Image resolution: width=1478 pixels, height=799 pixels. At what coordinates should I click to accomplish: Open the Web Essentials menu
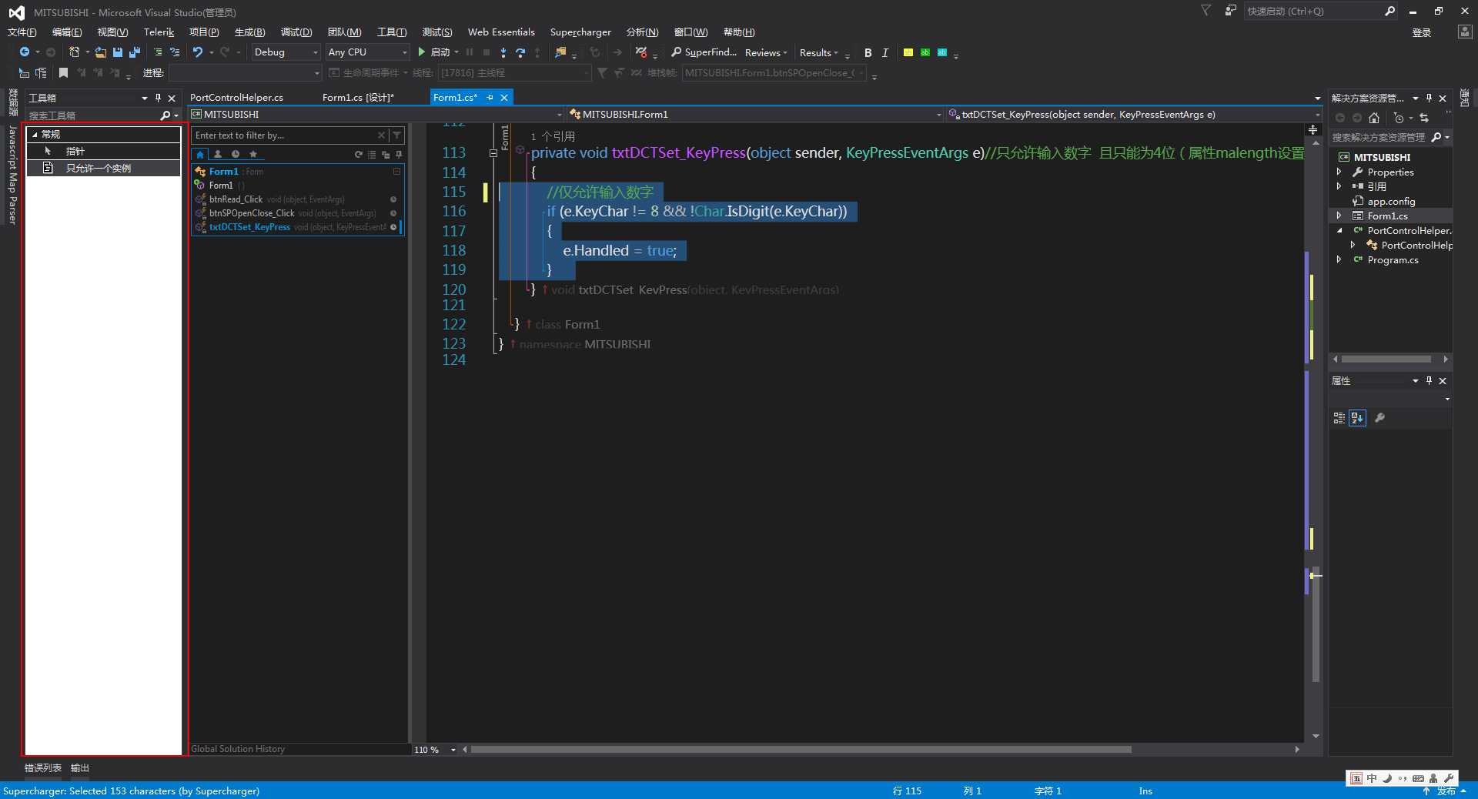point(501,32)
